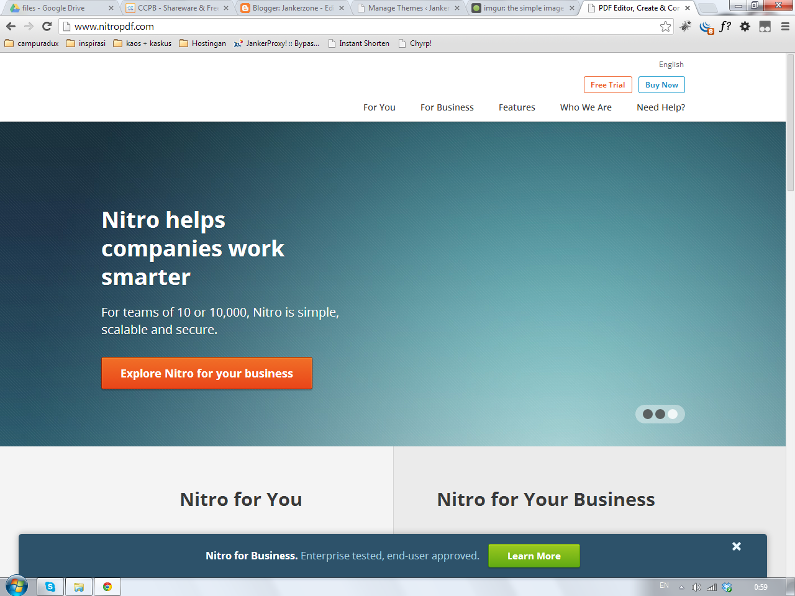Image resolution: width=795 pixels, height=596 pixels.
Task: Open Chrome menu hamburger icon
Action: tap(785, 26)
